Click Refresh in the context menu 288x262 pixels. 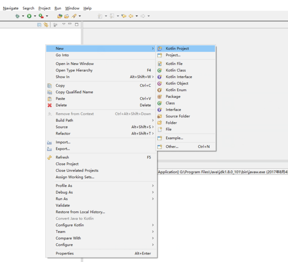point(101,158)
